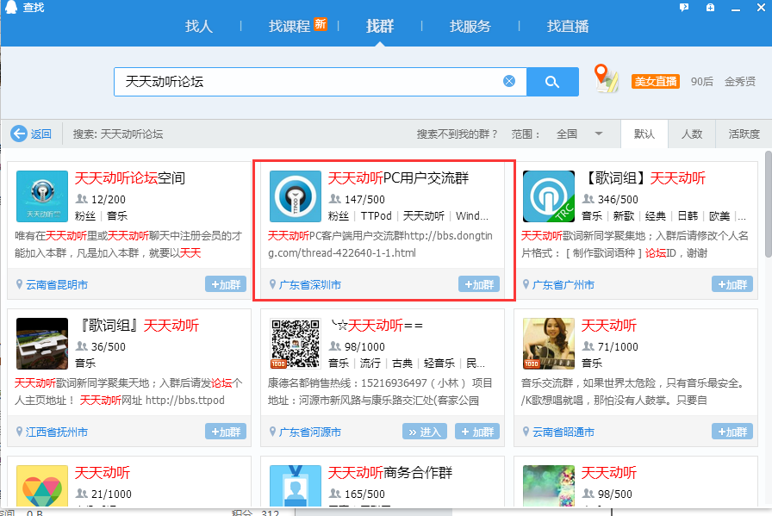This screenshot has width=772, height=516.
Task: Switch to the 找直播 tab
Action: [568, 26]
